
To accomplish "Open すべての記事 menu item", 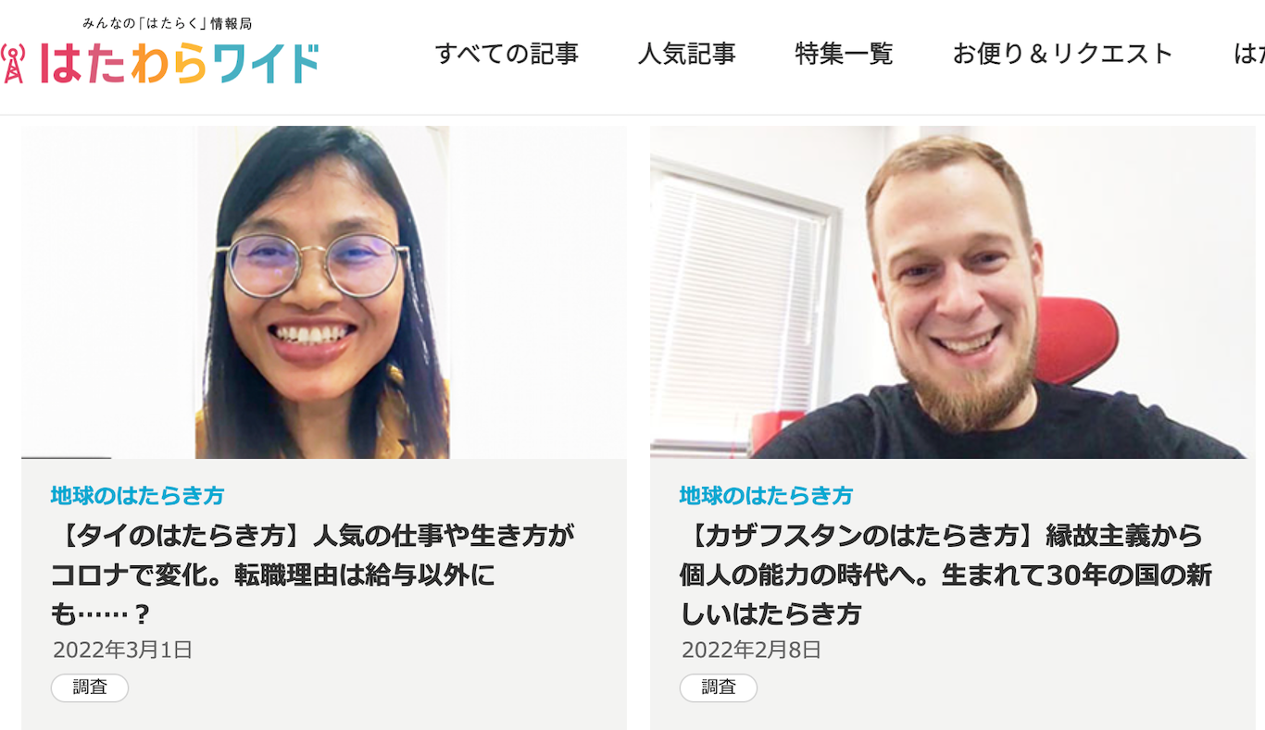I will pyautogui.click(x=507, y=54).
